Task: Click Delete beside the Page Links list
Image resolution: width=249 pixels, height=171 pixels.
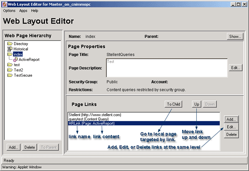Action: (231, 135)
